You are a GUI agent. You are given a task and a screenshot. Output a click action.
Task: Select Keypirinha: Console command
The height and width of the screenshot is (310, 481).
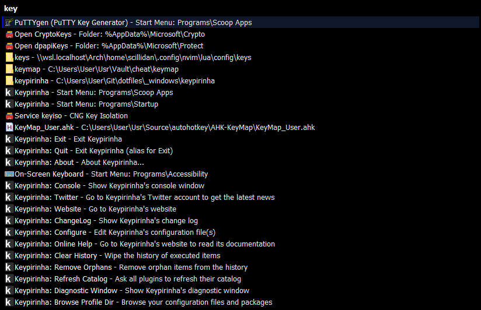pyautogui.click(x=240, y=185)
